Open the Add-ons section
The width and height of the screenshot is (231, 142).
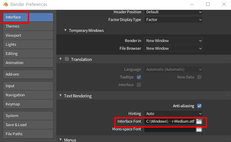tap(28, 74)
